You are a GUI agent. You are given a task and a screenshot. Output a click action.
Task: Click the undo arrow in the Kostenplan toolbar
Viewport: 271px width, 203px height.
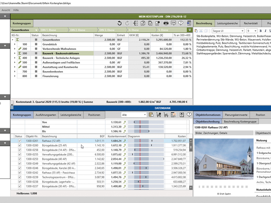[x=120, y=23]
